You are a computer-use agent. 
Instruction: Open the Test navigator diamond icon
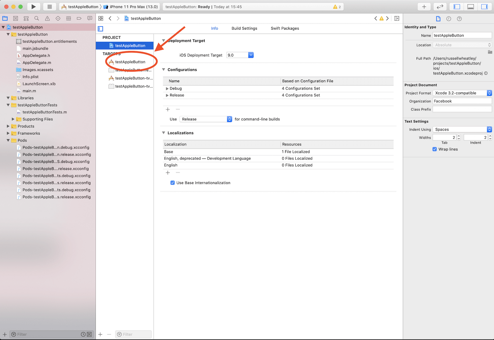click(58, 18)
